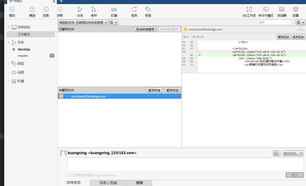Click the ellipsis options on diff header
This screenshot has height=186, width=306.
click(301, 28)
